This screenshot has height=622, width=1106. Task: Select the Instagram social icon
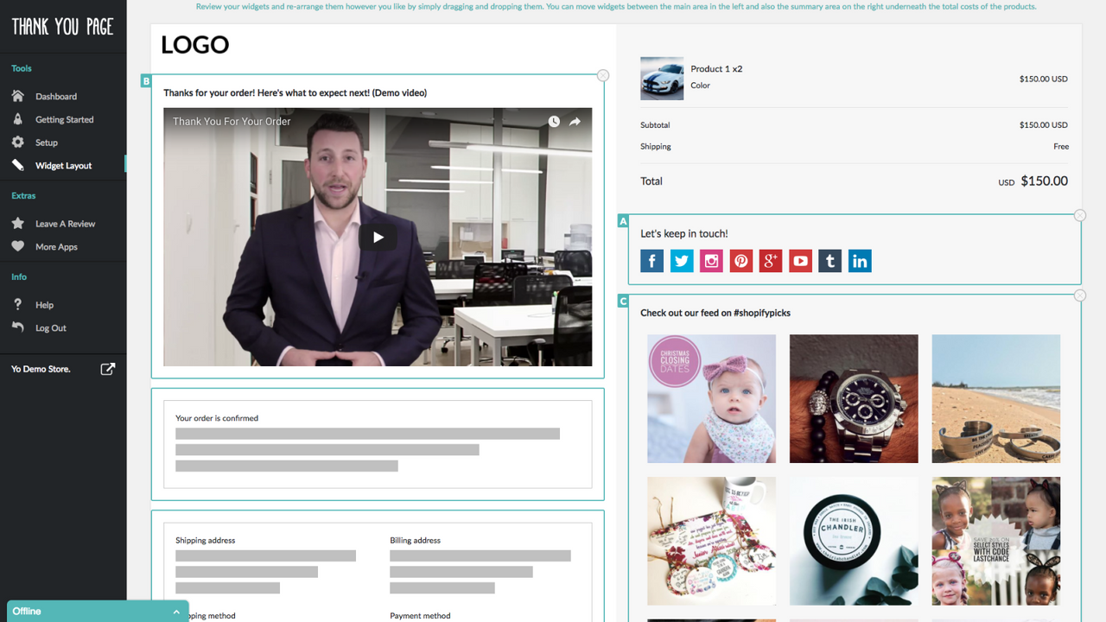click(x=711, y=260)
